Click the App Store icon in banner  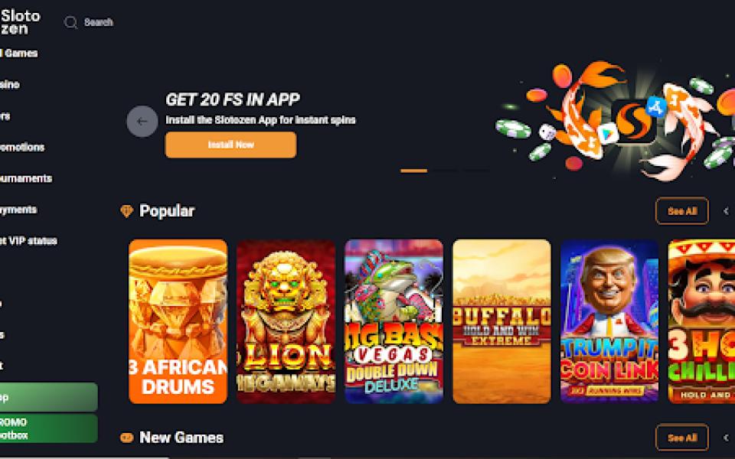coord(656,107)
